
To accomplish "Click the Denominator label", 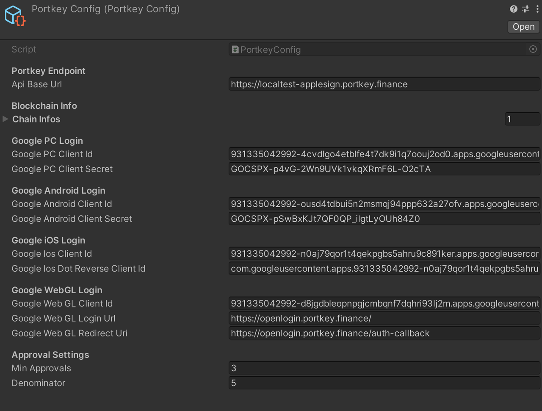I will pyautogui.click(x=39, y=383).
